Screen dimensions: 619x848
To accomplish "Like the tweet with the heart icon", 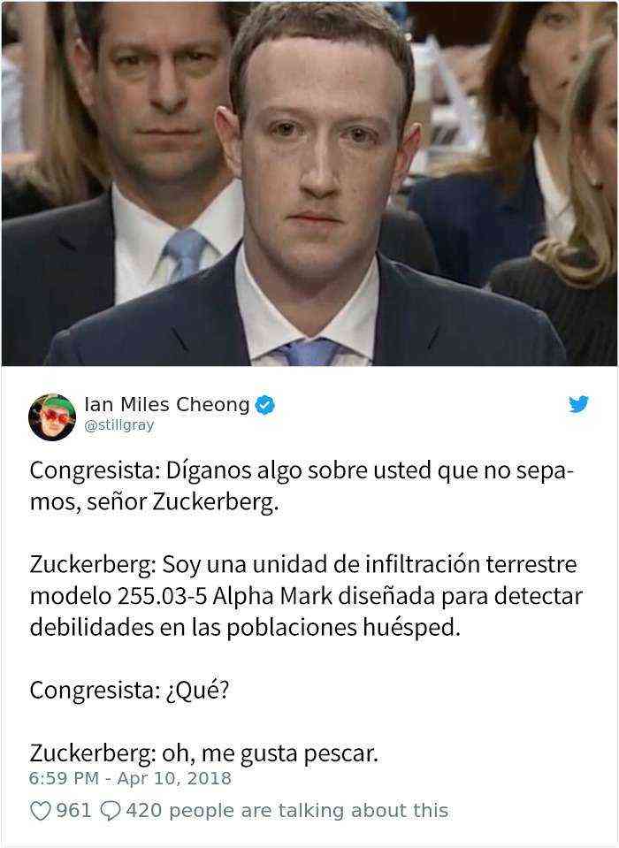I will pyautogui.click(x=40, y=811).
